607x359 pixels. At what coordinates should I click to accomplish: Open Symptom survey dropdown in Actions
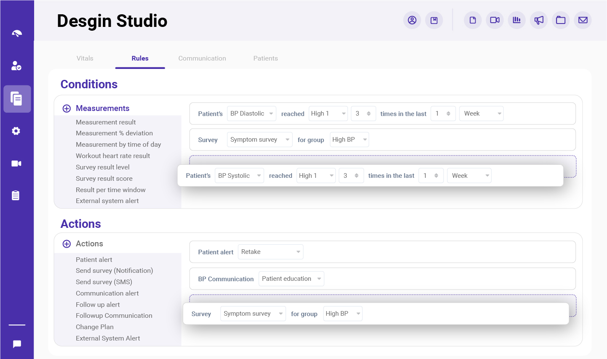[253, 314]
